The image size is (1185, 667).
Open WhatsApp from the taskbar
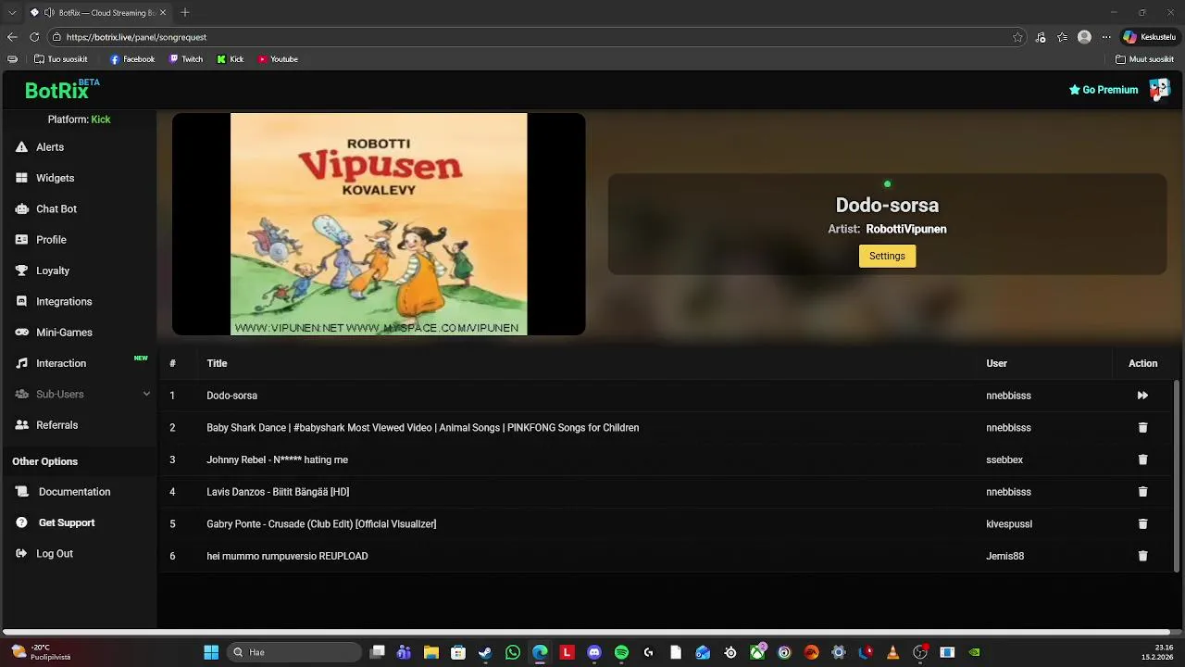(x=513, y=652)
